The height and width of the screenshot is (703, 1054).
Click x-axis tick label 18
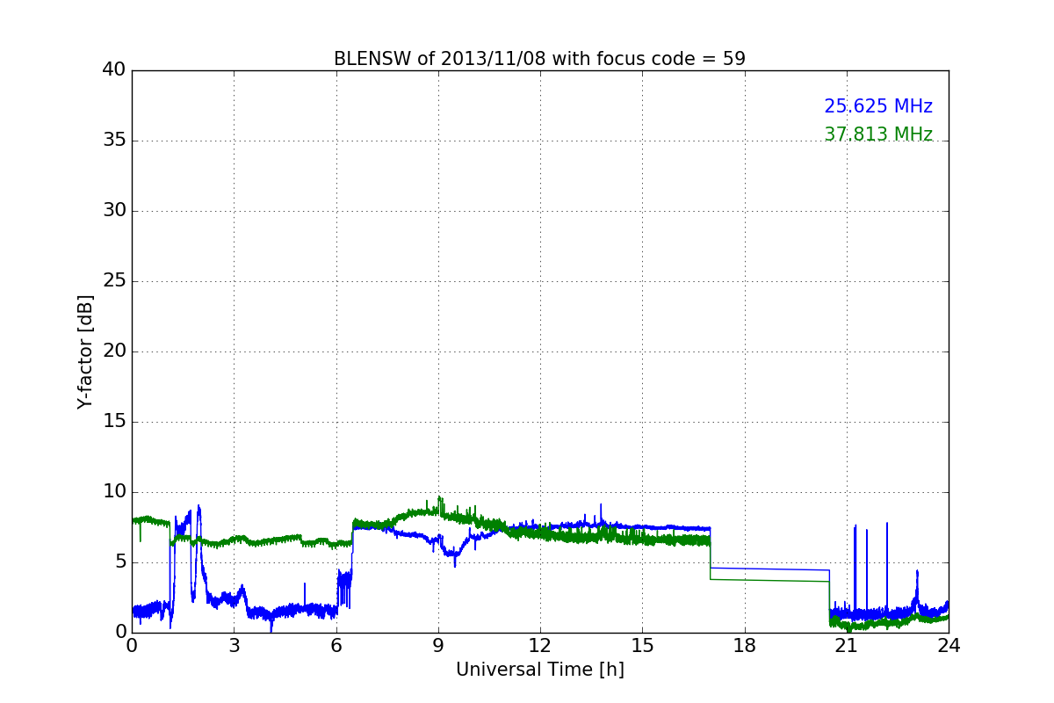click(744, 645)
